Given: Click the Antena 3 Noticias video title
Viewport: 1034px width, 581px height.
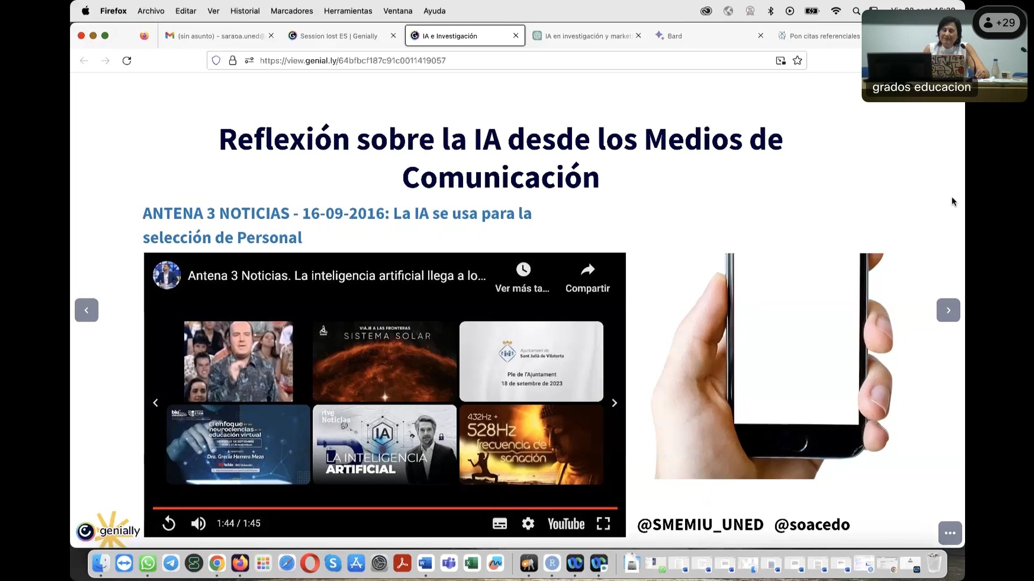Looking at the screenshot, I should click(337, 275).
